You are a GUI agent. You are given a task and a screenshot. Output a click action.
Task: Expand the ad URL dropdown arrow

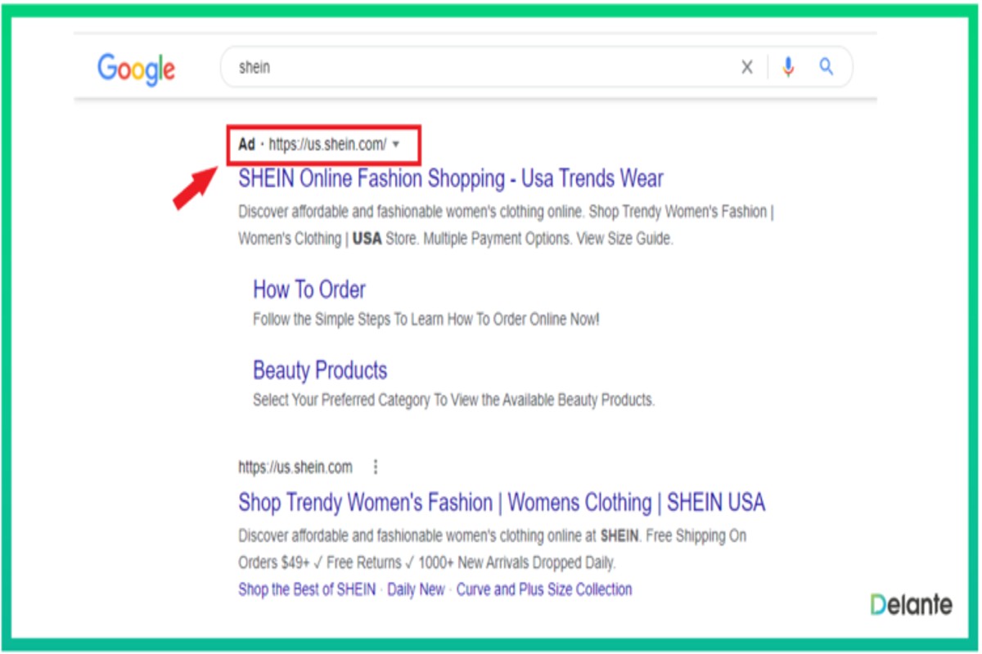[396, 145]
